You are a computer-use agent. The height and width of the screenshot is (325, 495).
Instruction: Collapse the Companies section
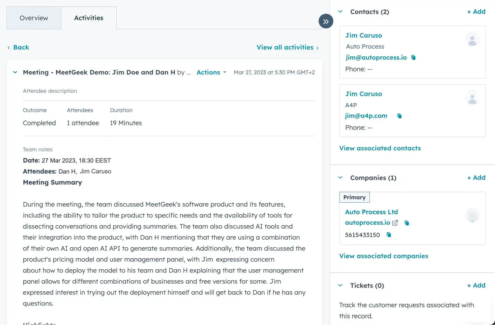(340, 178)
